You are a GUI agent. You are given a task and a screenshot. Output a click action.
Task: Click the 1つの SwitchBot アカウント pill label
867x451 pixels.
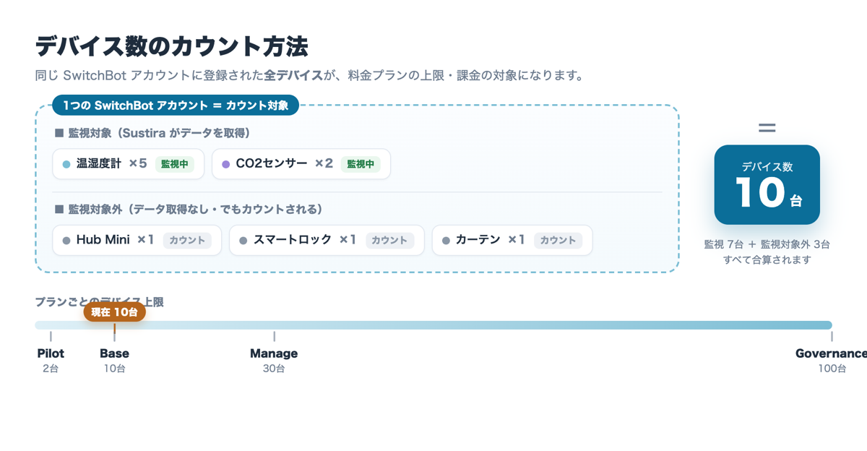176,106
